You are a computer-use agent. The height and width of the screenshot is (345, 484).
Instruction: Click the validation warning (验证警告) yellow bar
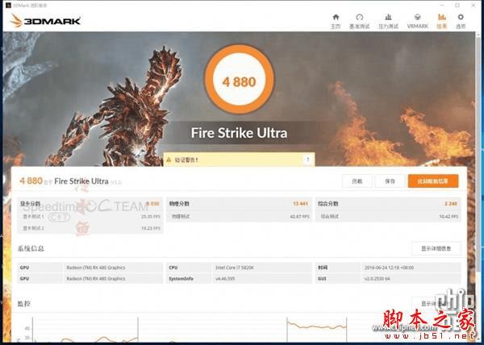(x=239, y=160)
